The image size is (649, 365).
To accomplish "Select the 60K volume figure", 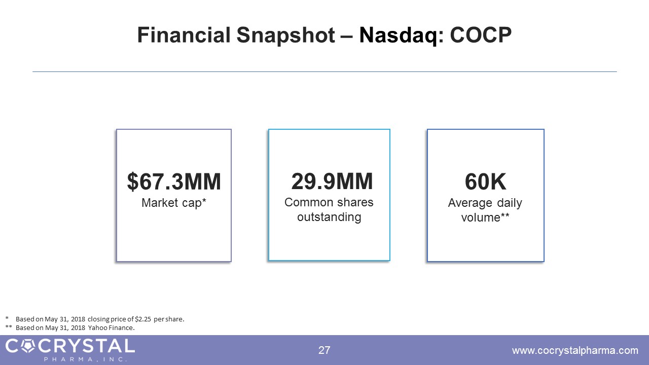I will coord(485,182).
